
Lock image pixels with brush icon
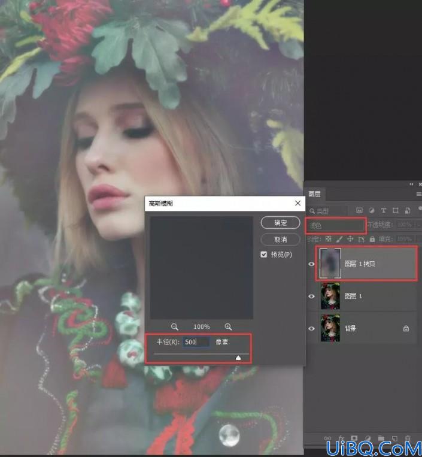coord(339,239)
